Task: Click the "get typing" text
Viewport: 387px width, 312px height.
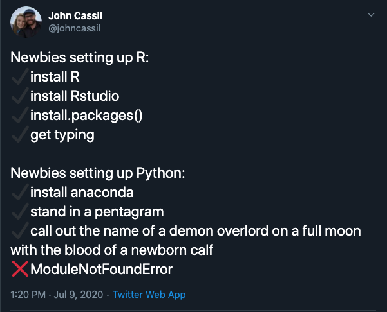Action: pos(62,135)
